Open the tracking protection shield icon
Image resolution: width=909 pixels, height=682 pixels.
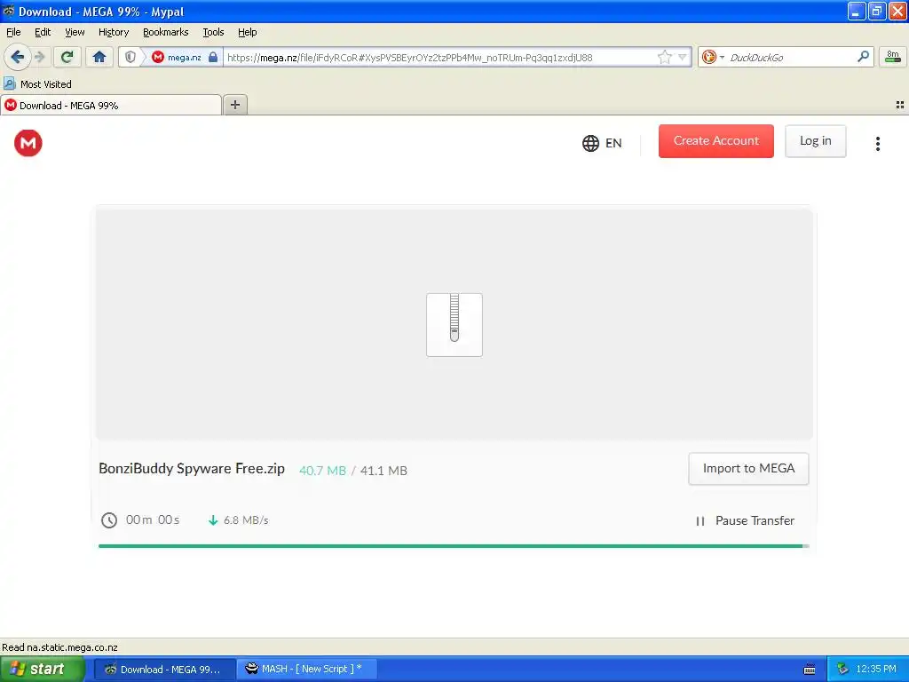(130, 57)
